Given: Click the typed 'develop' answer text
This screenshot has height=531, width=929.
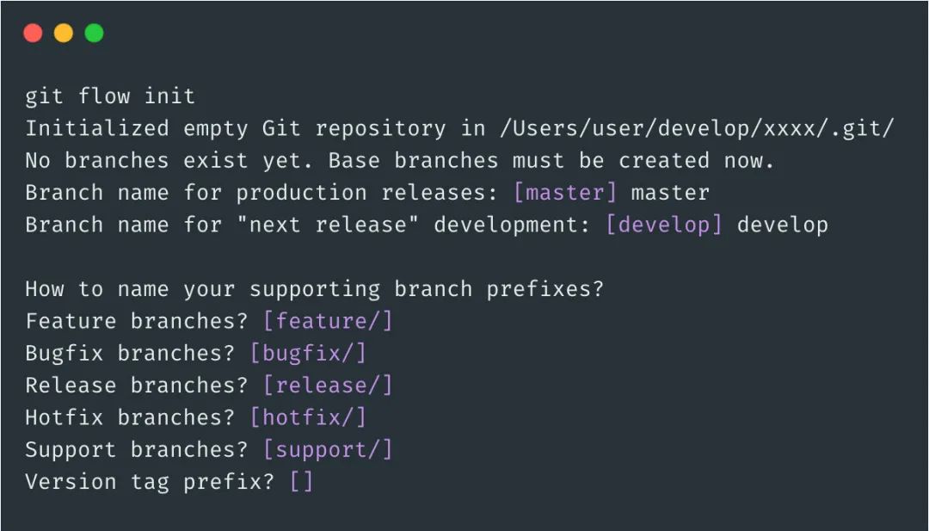Looking at the screenshot, I should [x=783, y=225].
